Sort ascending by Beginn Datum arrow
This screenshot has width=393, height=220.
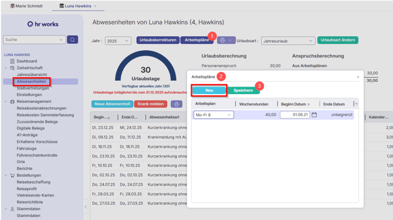[309, 104]
